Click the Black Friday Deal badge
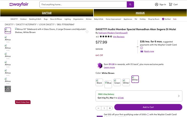Screen dimensions: 187x117 [x=23, y=102]
